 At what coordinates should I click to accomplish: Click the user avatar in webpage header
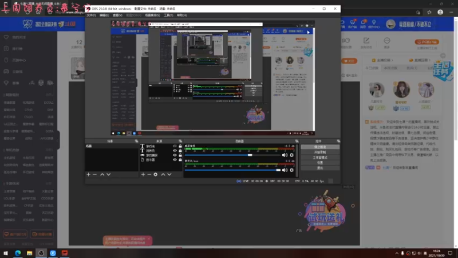coord(390,24)
